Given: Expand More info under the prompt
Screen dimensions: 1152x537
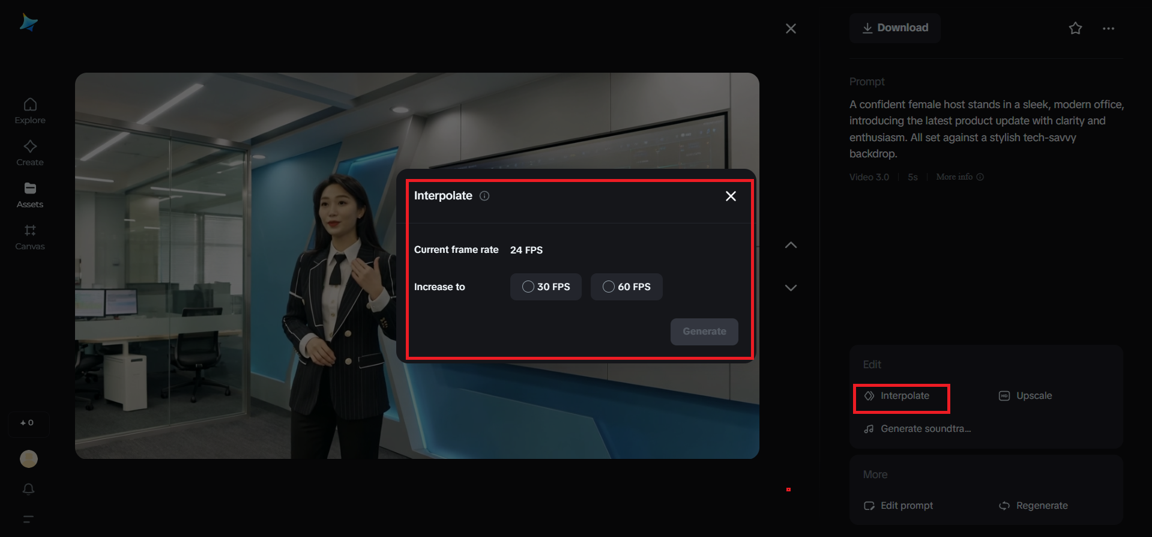Looking at the screenshot, I should 959,177.
